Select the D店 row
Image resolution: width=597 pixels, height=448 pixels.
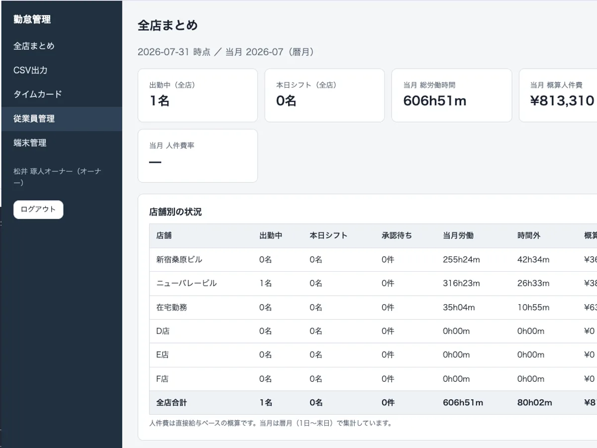click(373, 332)
